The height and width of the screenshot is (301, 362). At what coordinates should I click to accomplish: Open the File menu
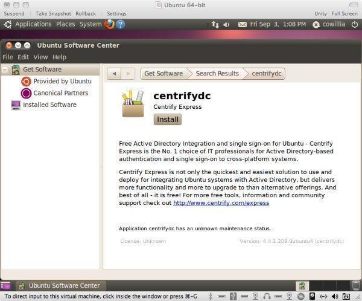[8, 57]
